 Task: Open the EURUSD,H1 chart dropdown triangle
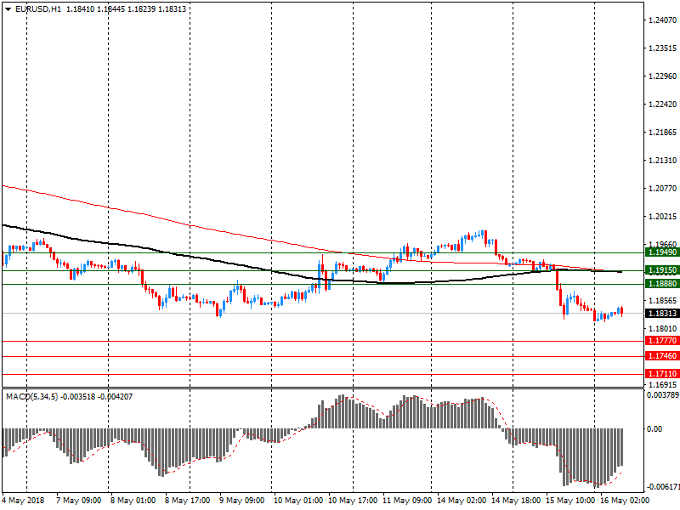(8, 9)
